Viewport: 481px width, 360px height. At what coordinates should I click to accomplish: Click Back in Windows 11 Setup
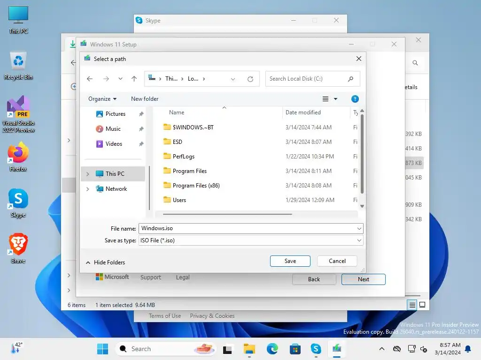point(314,279)
